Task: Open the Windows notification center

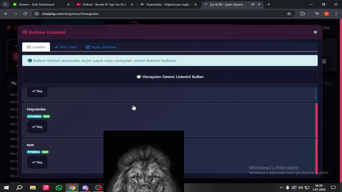Action: click(333, 188)
